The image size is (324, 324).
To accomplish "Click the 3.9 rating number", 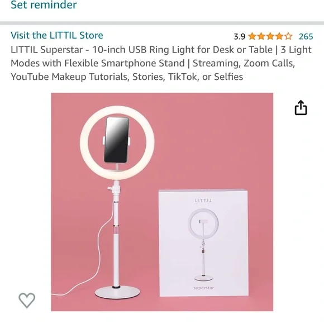I will (x=239, y=36).
